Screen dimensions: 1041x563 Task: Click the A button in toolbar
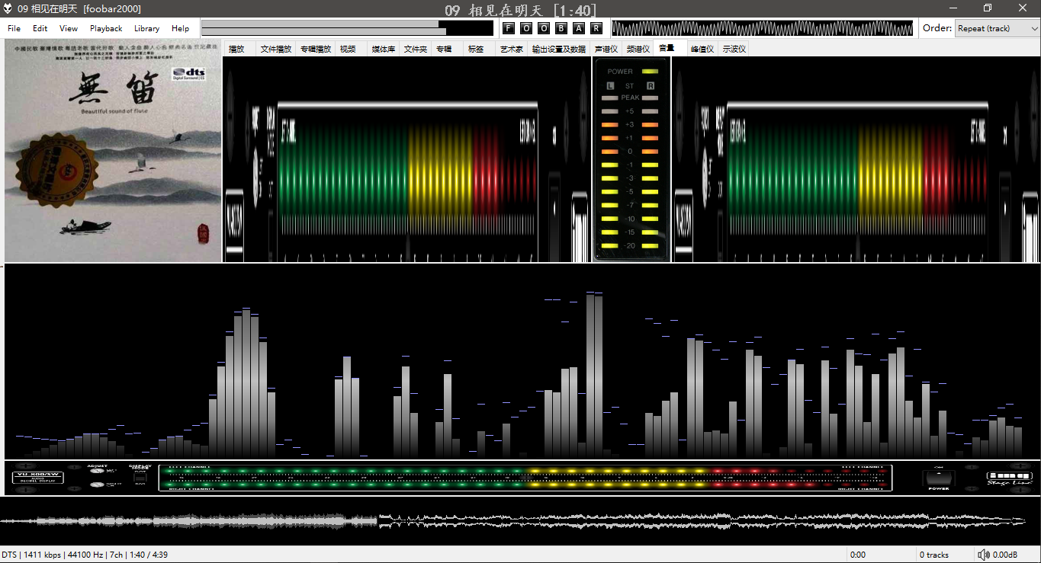click(578, 28)
